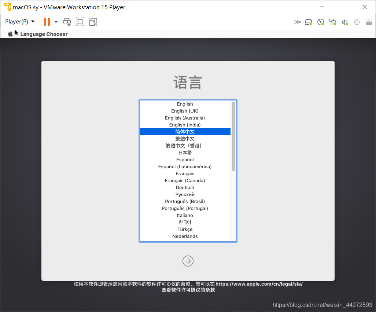Screen dimensions: 376x312
Task: Toggle Unity mode icon in toolbar
Action: [x=93, y=22]
